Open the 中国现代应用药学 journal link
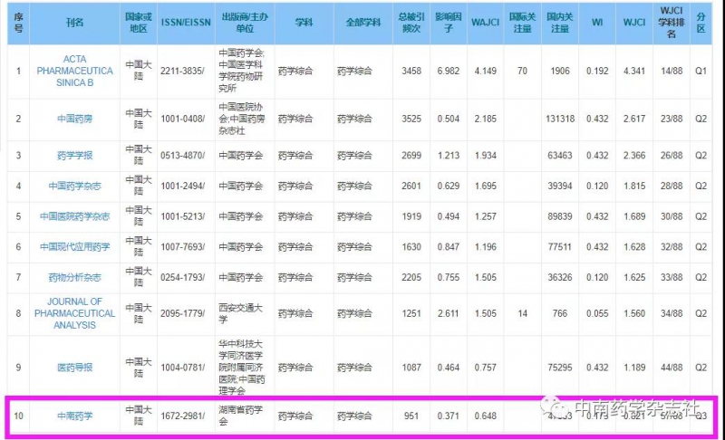The height and width of the screenshot is (440, 725). (x=74, y=246)
